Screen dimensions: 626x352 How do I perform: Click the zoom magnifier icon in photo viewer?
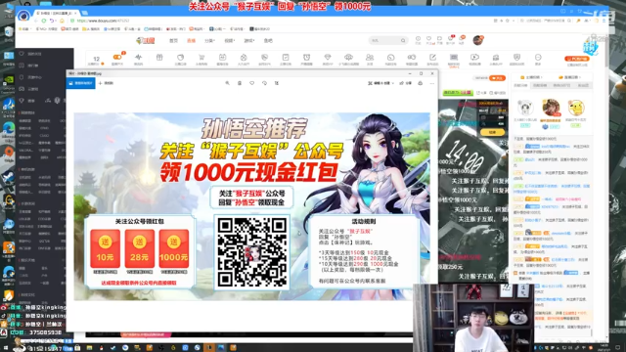pyautogui.click(x=227, y=83)
